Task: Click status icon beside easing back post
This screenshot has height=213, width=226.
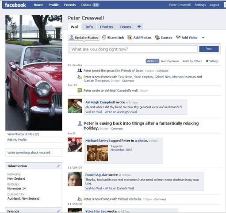Action: point(80,123)
